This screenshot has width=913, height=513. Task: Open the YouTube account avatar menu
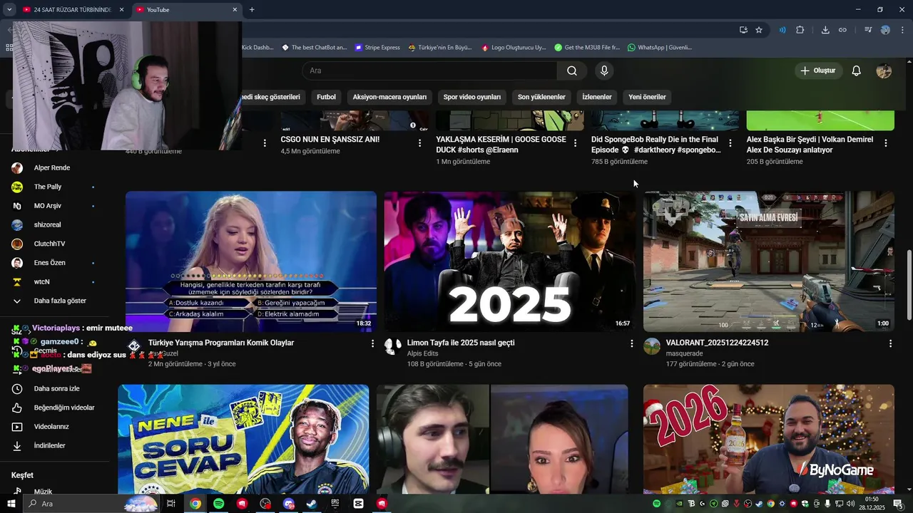coord(884,71)
